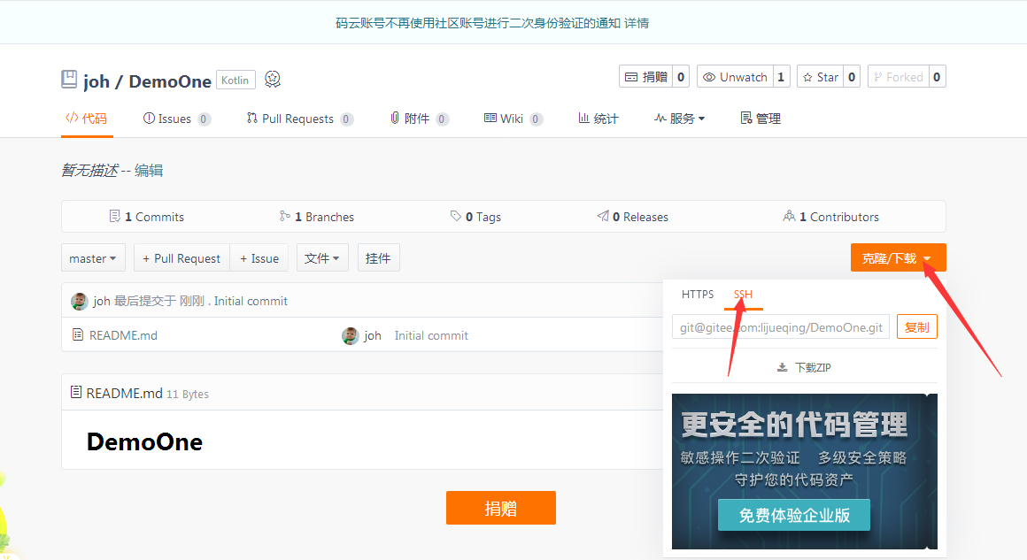Expand the 服务 services dropdown
Screen dimensions: 1027x560
(x=679, y=119)
